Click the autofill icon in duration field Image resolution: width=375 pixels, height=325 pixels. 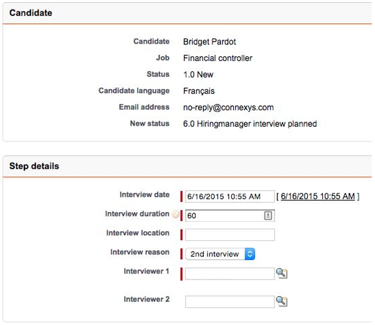click(x=268, y=215)
